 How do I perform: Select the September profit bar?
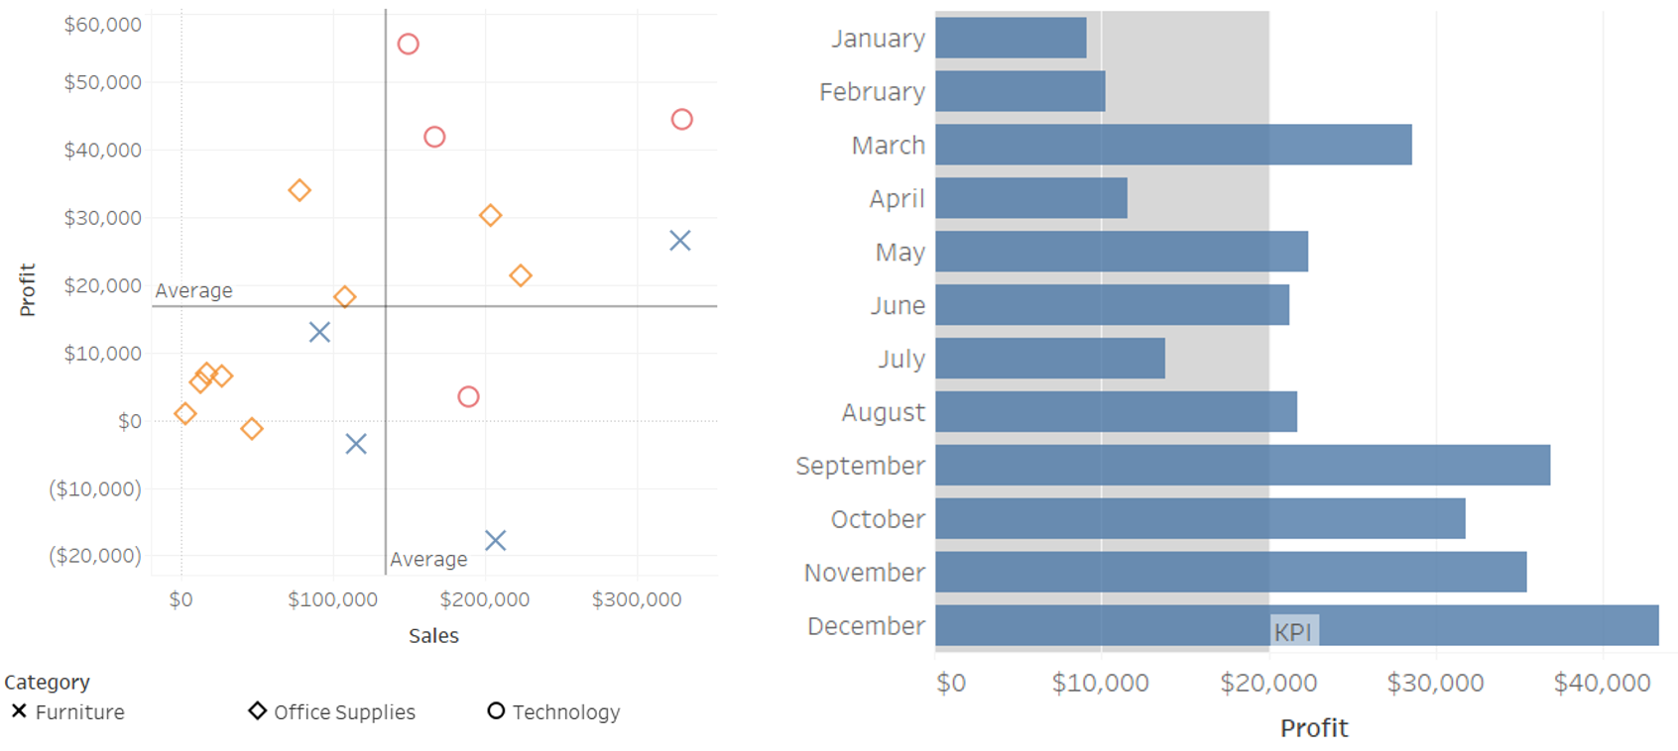(1242, 465)
